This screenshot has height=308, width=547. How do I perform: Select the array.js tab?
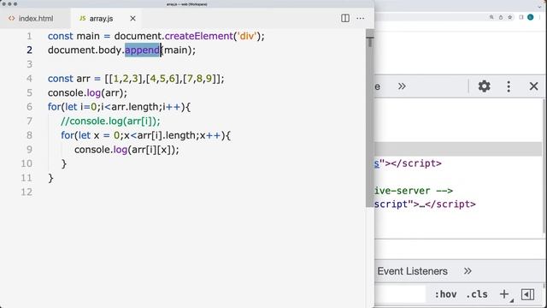tap(106, 19)
